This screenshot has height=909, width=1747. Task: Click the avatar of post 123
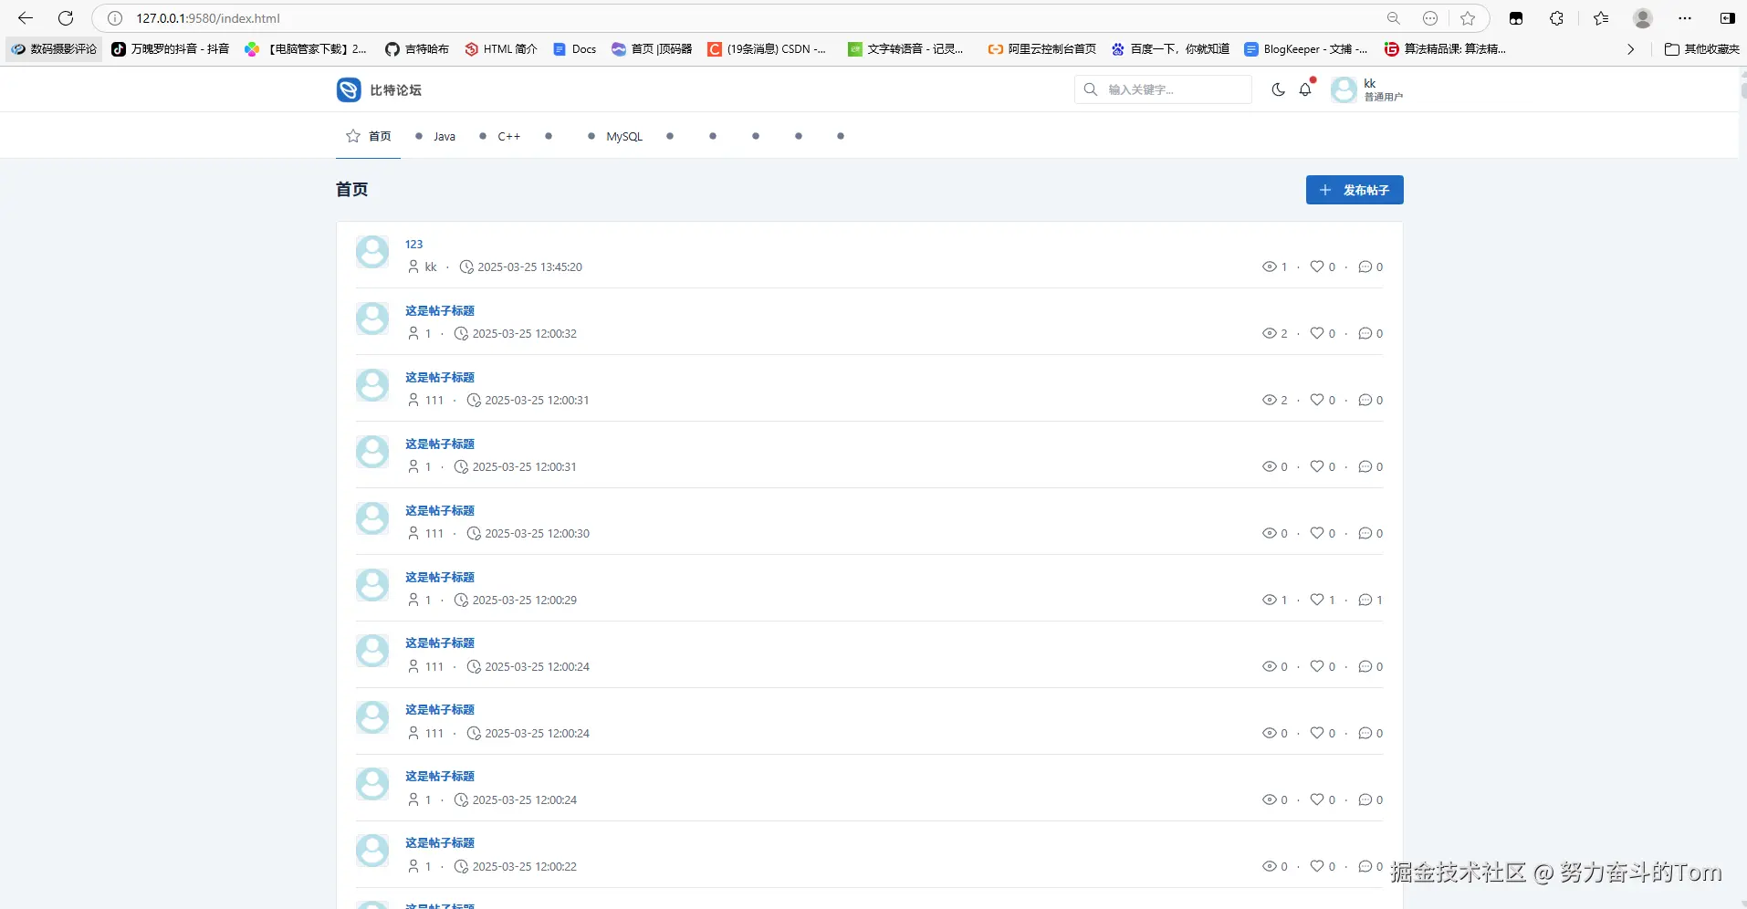click(x=372, y=252)
